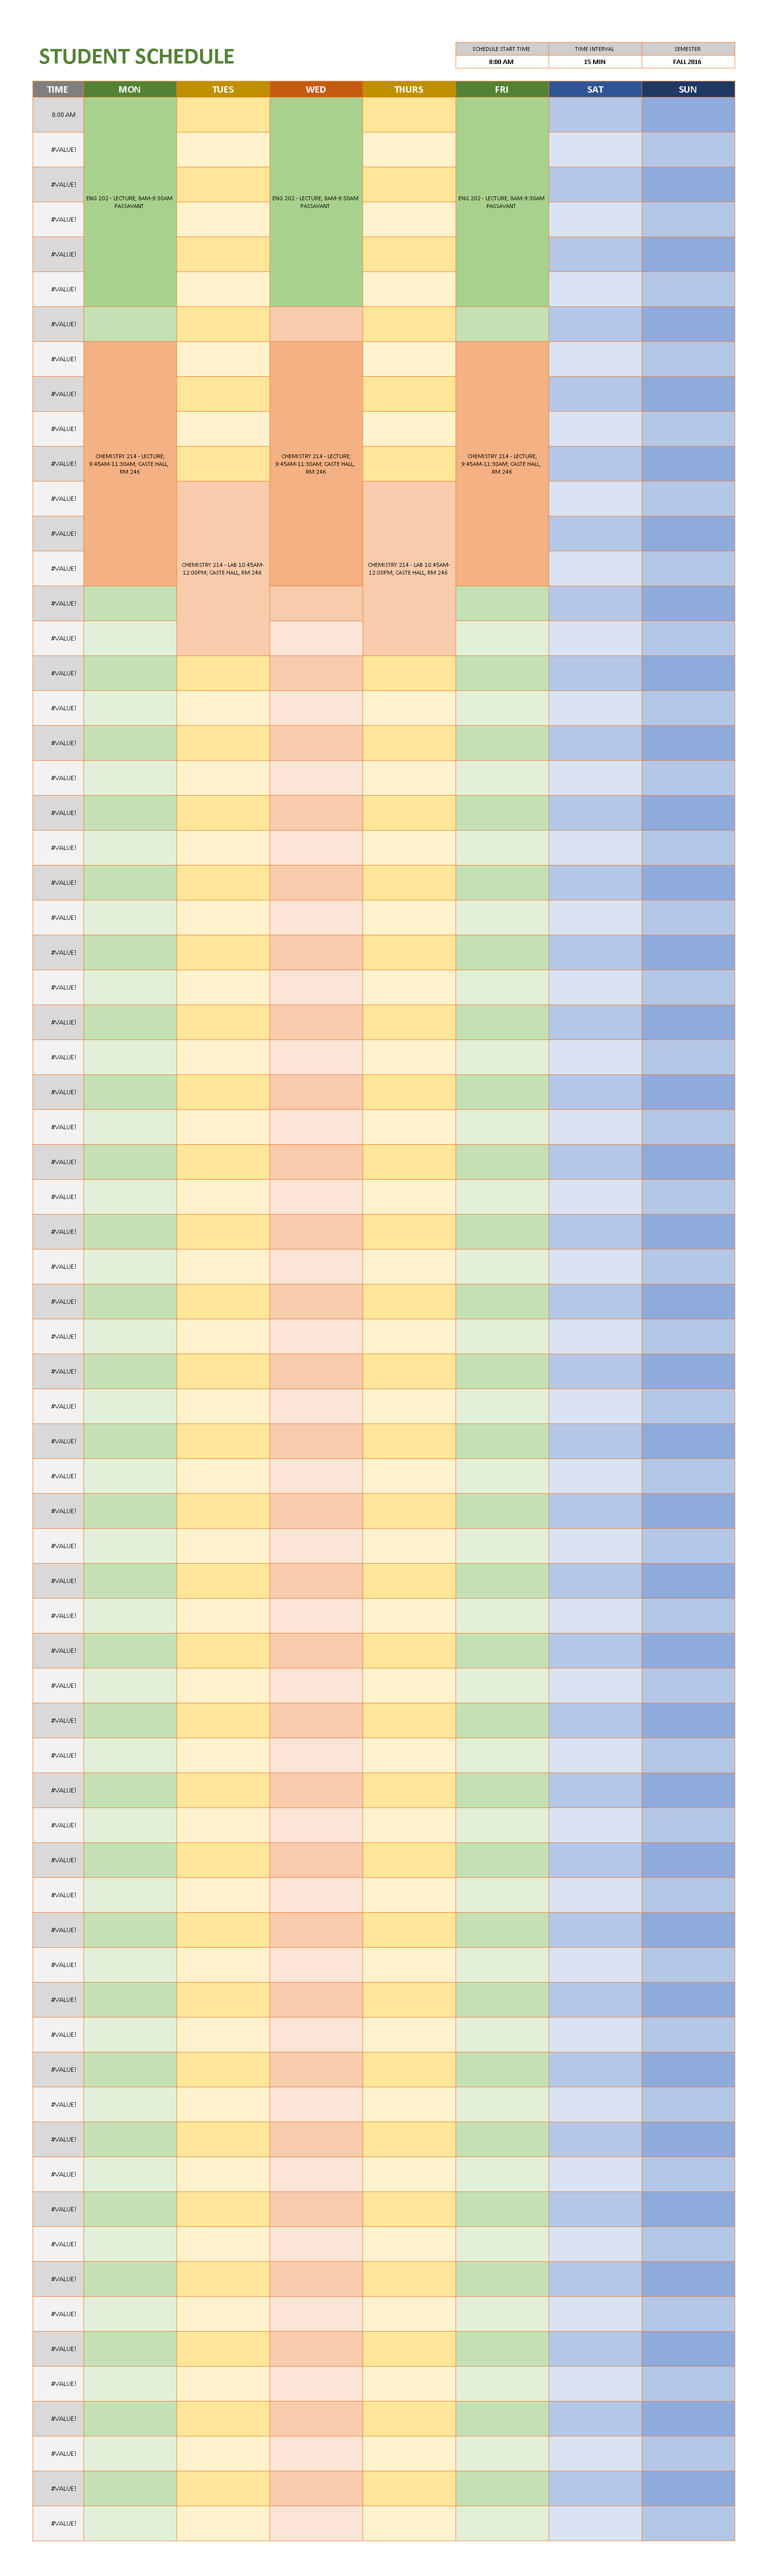768x2576 pixels.
Task: Click the WED column header
Action: pyautogui.click(x=316, y=89)
